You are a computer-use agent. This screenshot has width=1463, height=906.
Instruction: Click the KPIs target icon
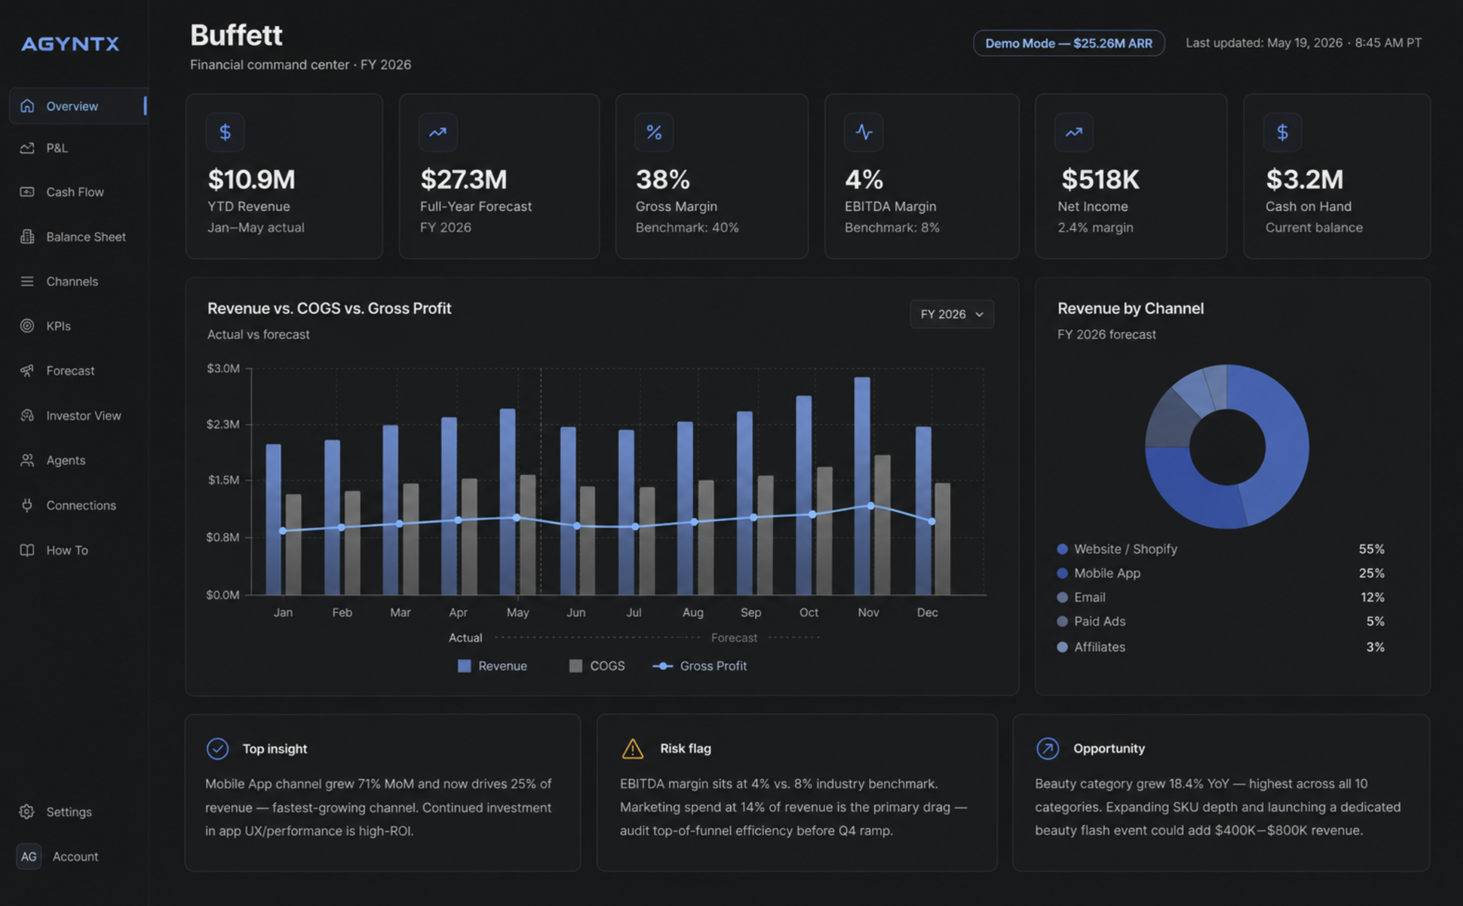click(x=27, y=326)
